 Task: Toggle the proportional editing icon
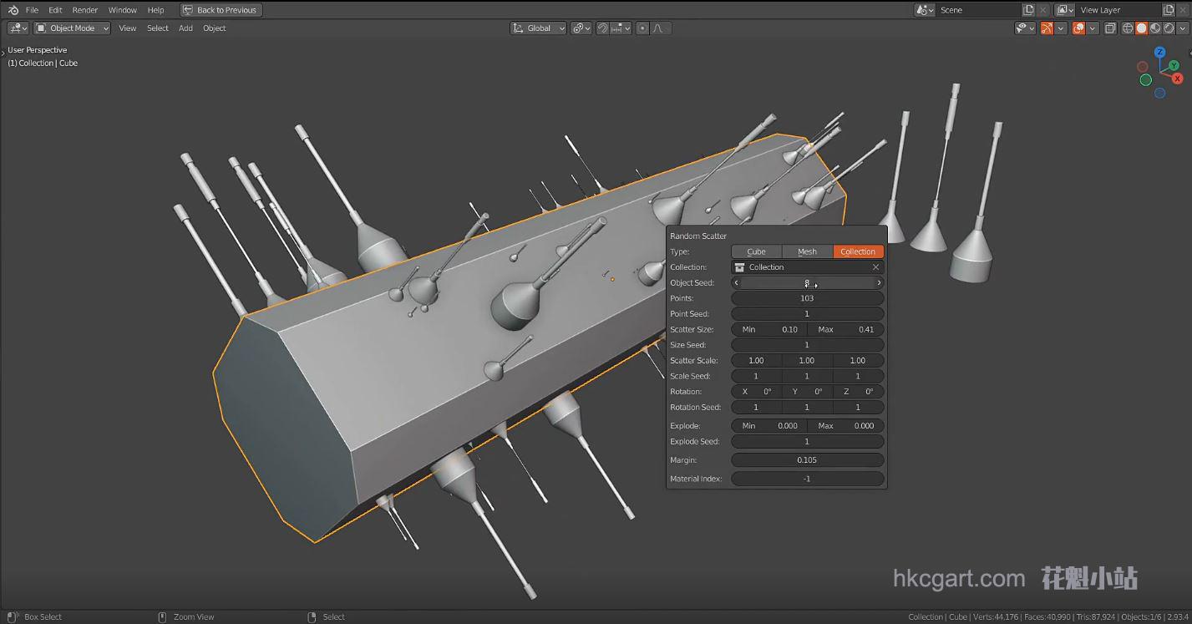coord(642,28)
